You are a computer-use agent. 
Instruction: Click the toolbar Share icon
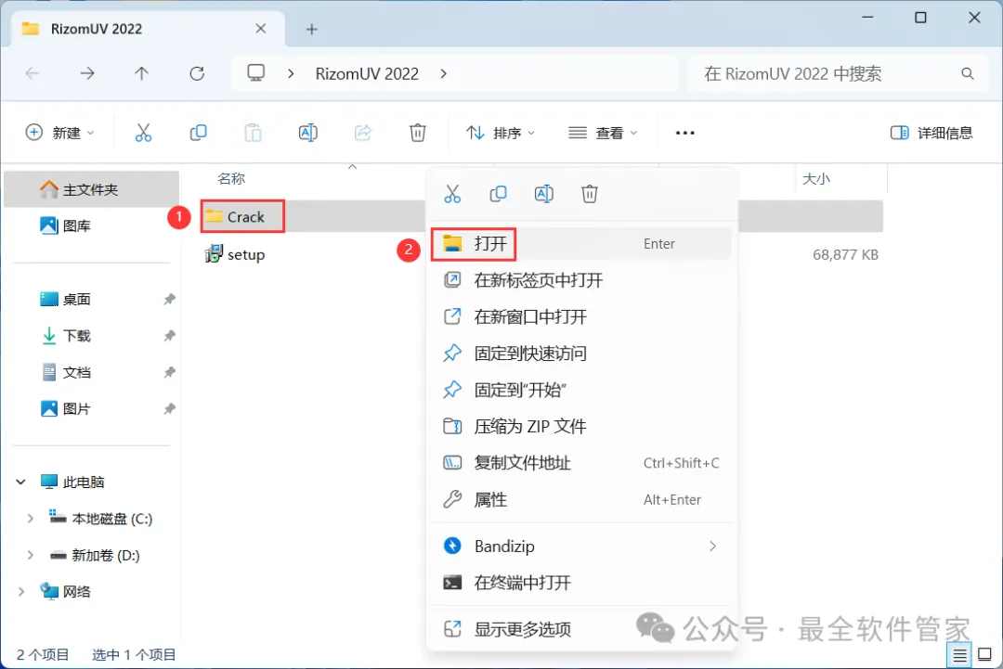coord(363,133)
